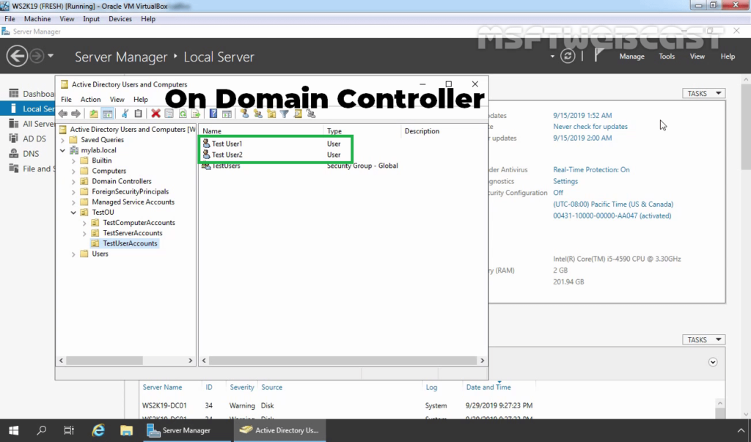The height and width of the screenshot is (442, 751).
Task: Expand the Saved Queries node
Action: tap(63, 140)
